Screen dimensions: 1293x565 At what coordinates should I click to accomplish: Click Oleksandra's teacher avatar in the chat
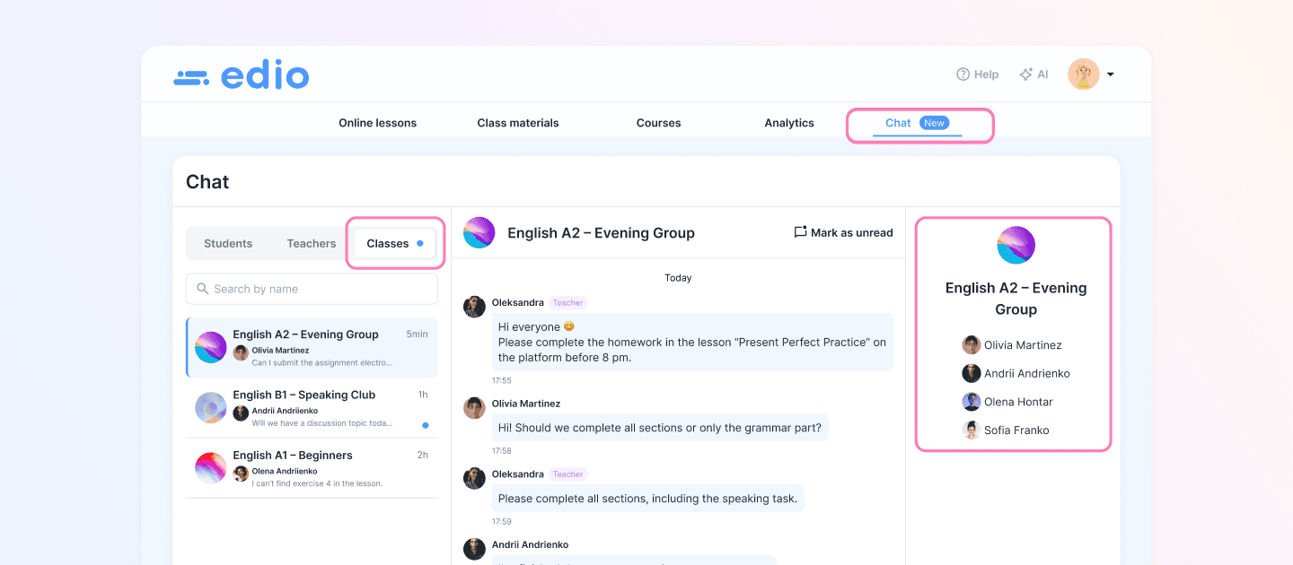(x=474, y=306)
